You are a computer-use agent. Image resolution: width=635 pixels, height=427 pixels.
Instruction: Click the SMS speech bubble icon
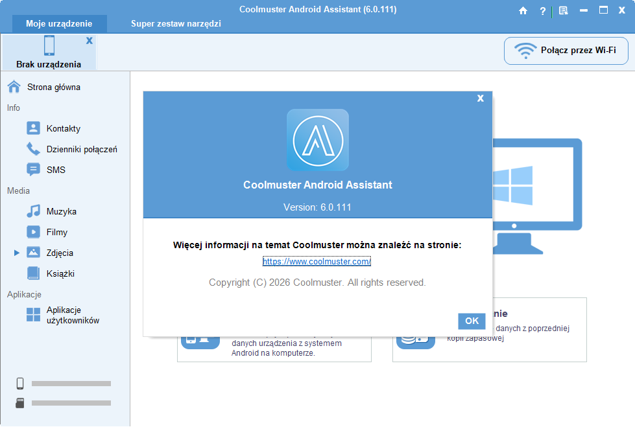pyautogui.click(x=33, y=169)
